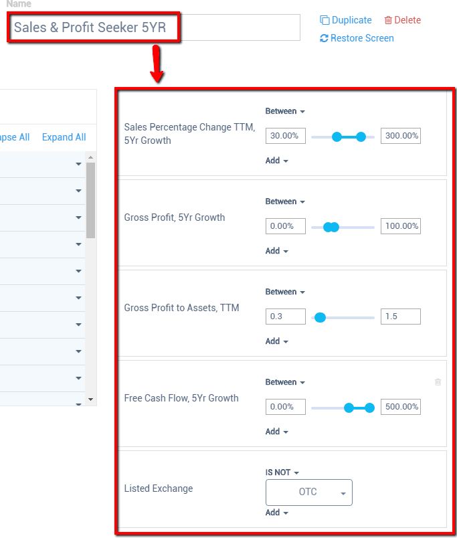
Task: Open IS NOT operator dropdown for Listed Exchange
Action: [x=282, y=472]
